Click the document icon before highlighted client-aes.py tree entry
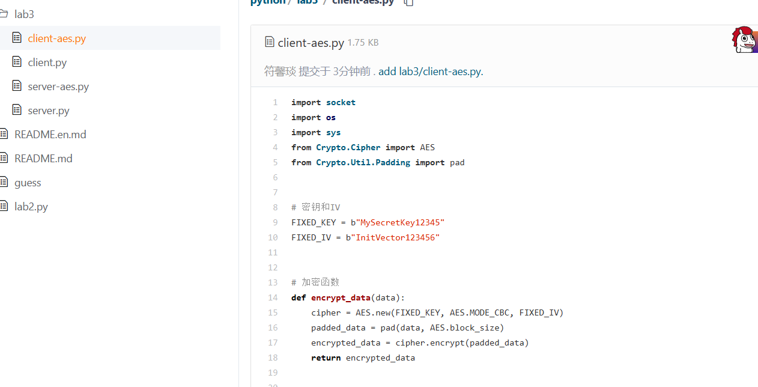 click(x=17, y=38)
